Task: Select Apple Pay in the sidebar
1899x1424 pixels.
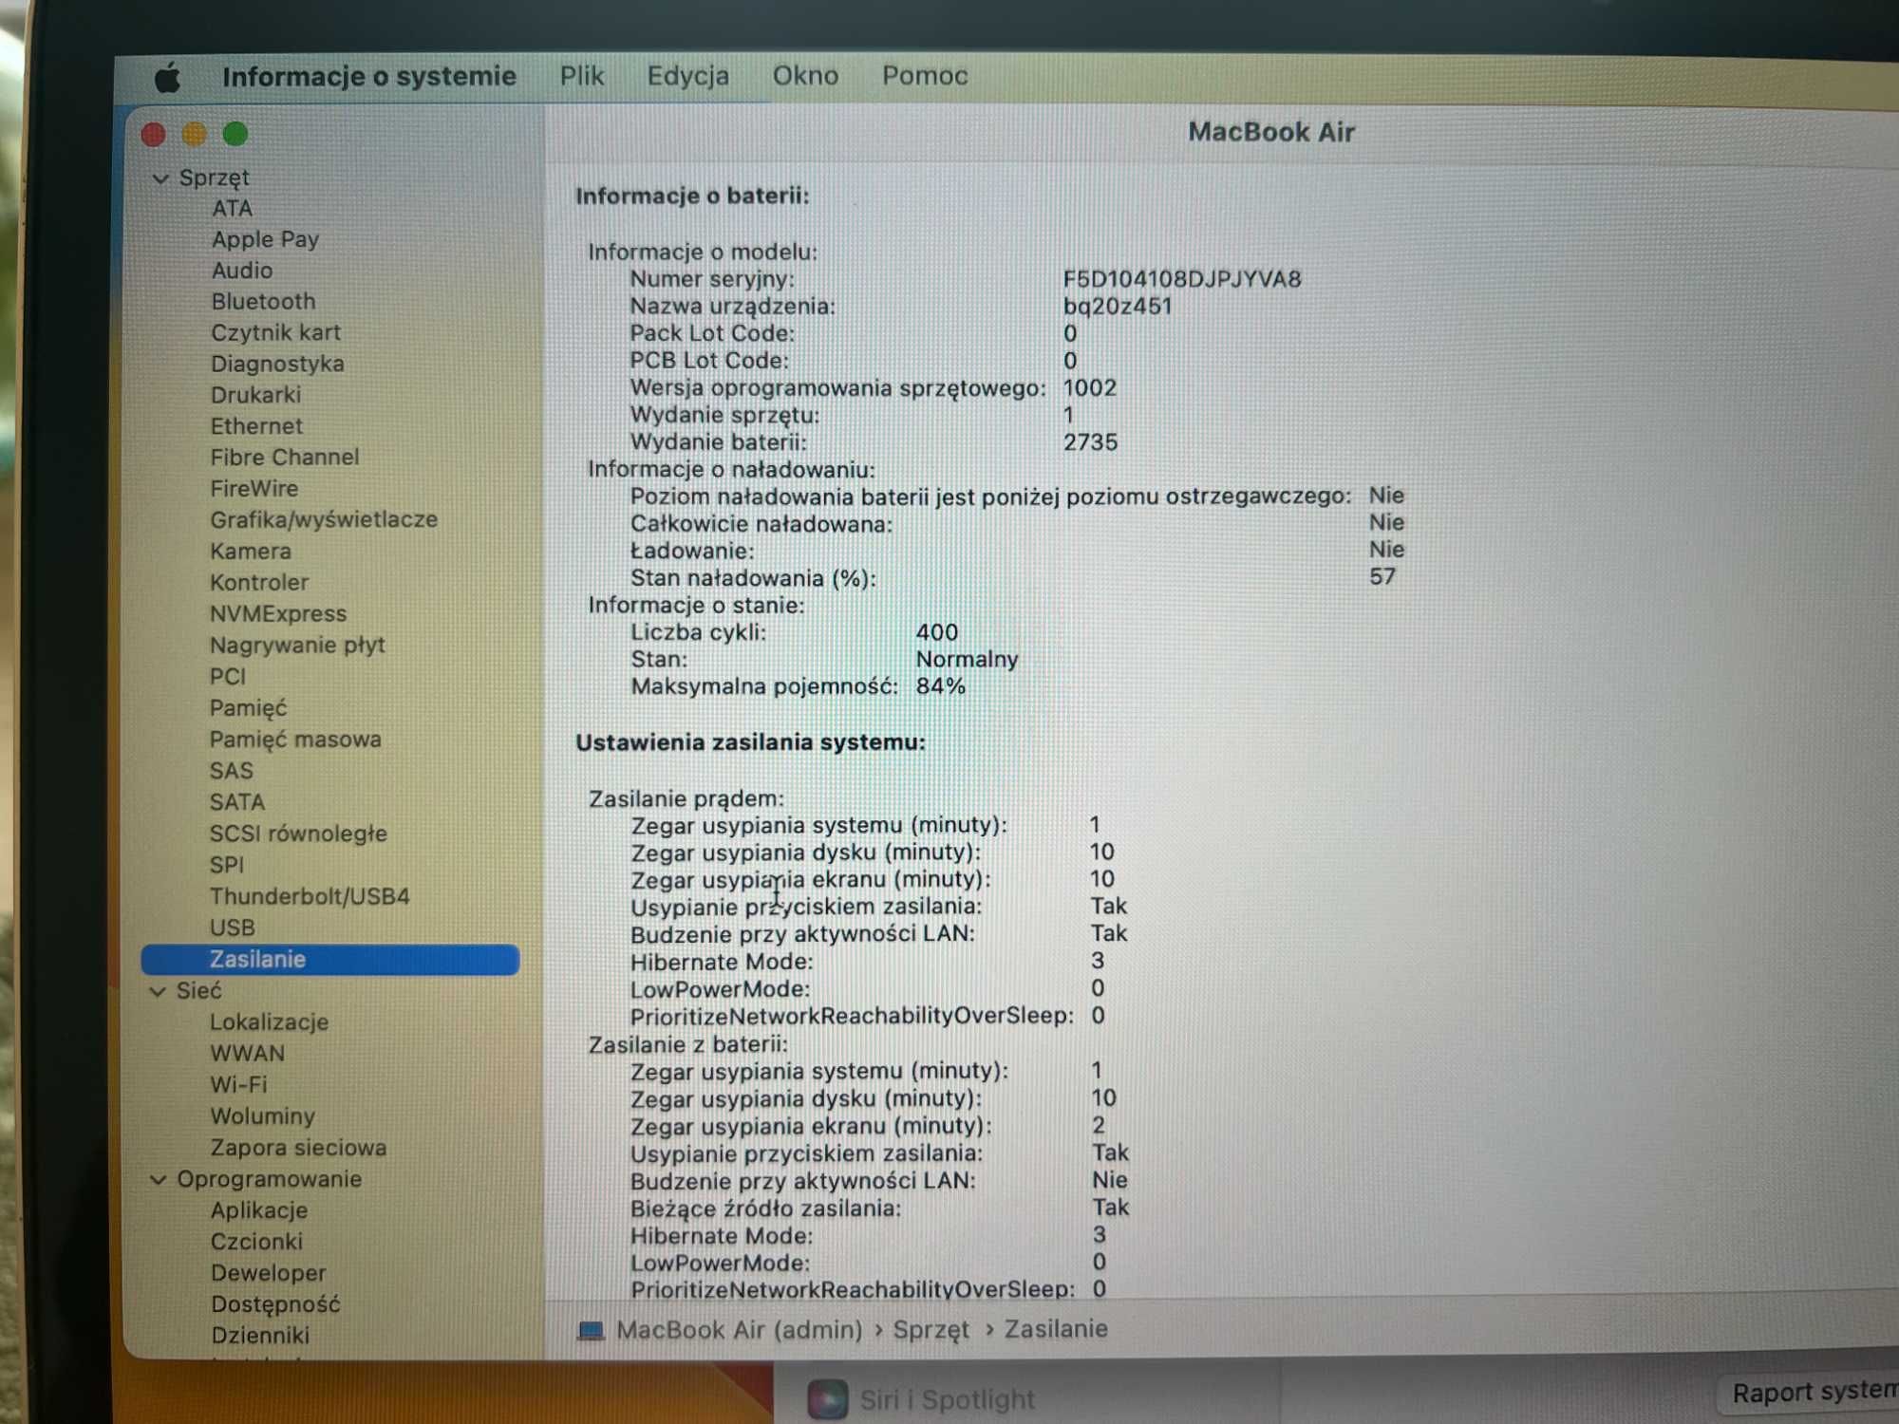Action: 265,239
